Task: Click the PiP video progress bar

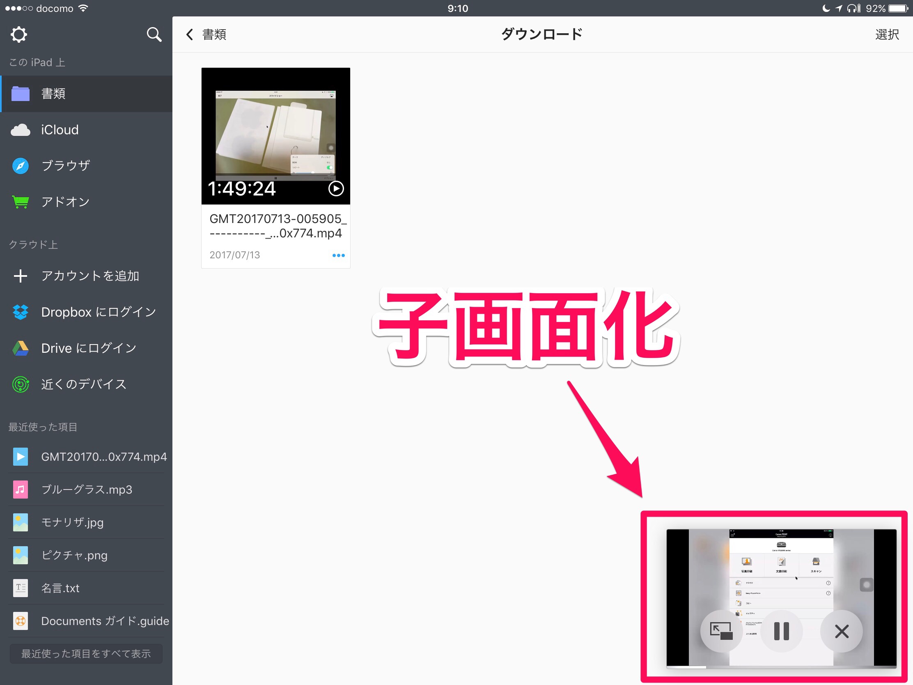Action: pyautogui.click(x=781, y=667)
